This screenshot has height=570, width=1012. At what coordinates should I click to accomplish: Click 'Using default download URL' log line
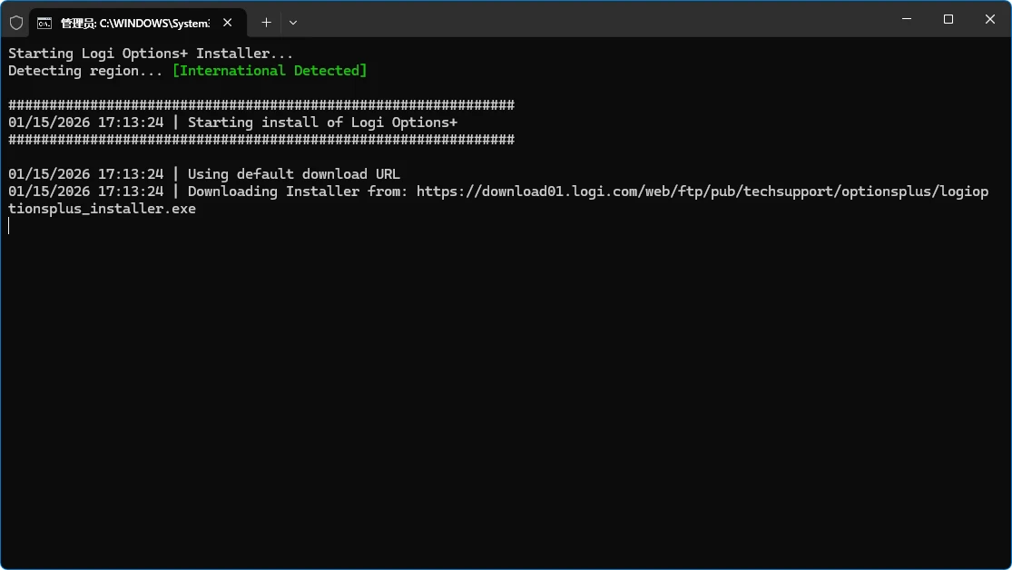pyautogui.click(x=293, y=174)
